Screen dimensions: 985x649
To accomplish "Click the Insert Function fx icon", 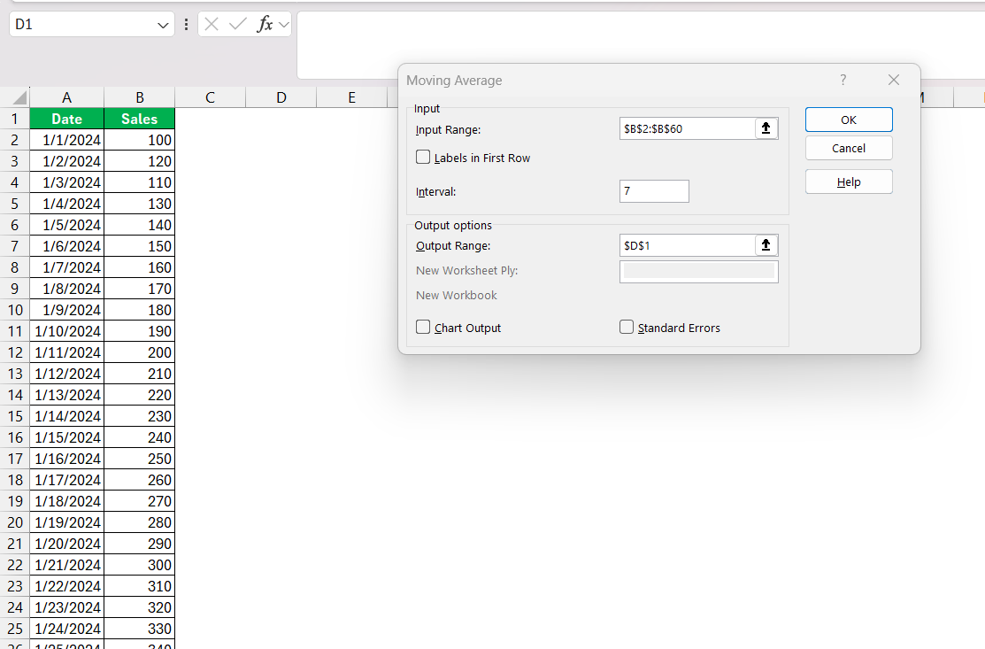I will pos(265,25).
